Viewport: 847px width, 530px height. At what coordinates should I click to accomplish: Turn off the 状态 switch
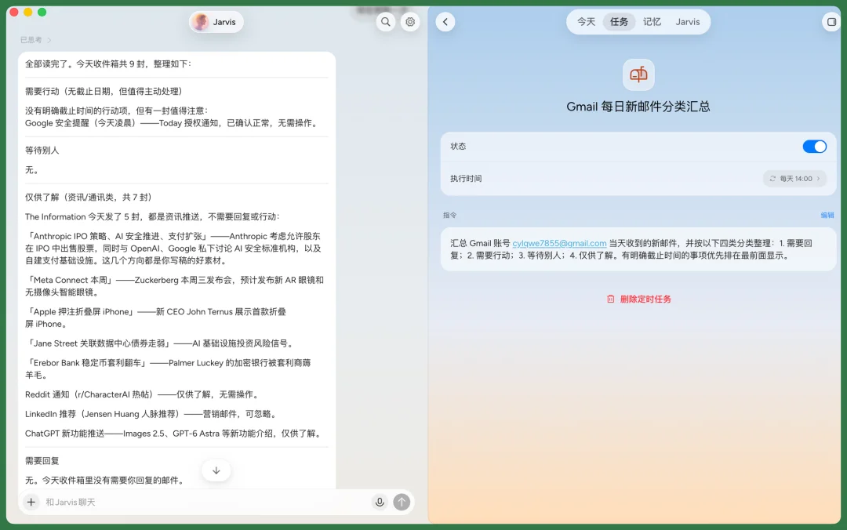pos(814,147)
